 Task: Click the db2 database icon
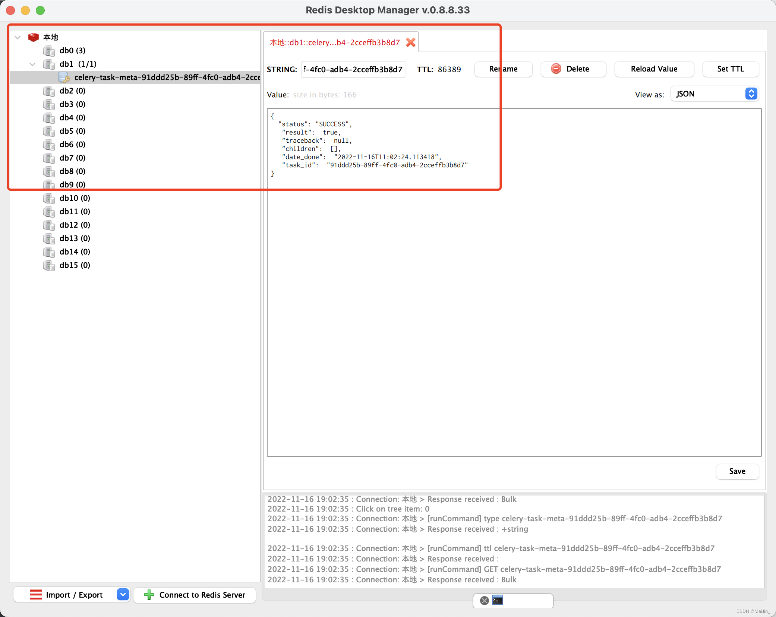(49, 91)
